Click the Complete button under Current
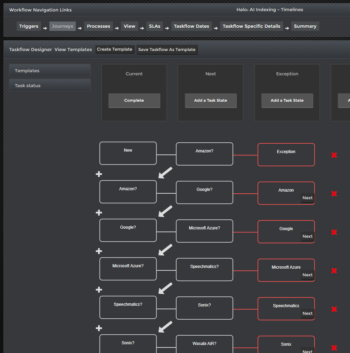The height and width of the screenshot is (353, 350). (134, 100)
